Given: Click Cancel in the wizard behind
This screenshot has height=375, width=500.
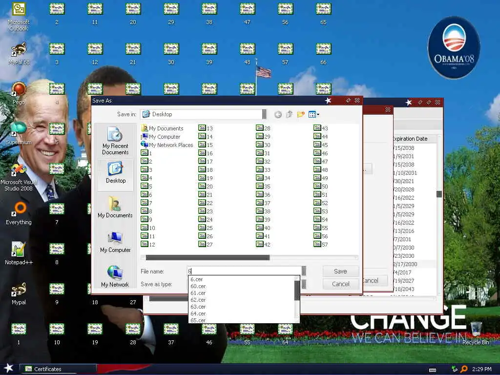Looking at the screenshot, I should tap(375, 281).
